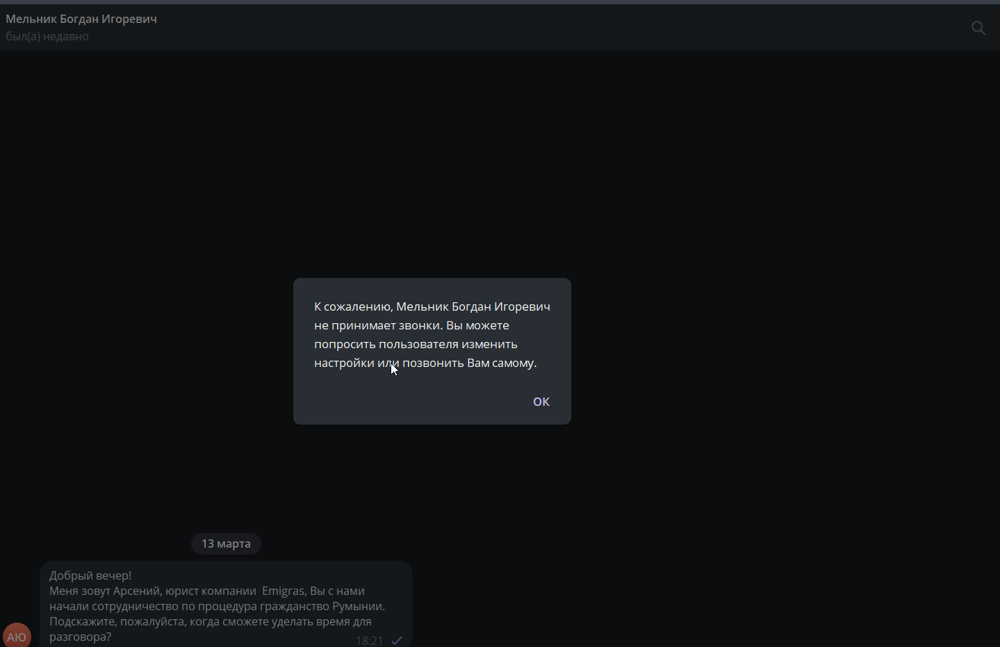Click the АЮ sender avatar
The image size is (1000, 647).
[x=17, y=635]
